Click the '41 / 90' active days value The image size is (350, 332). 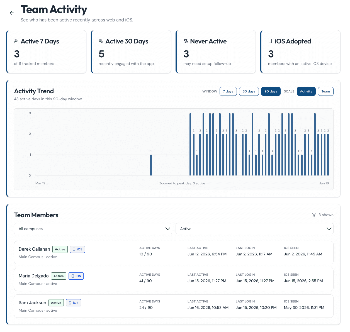point(145,281)
